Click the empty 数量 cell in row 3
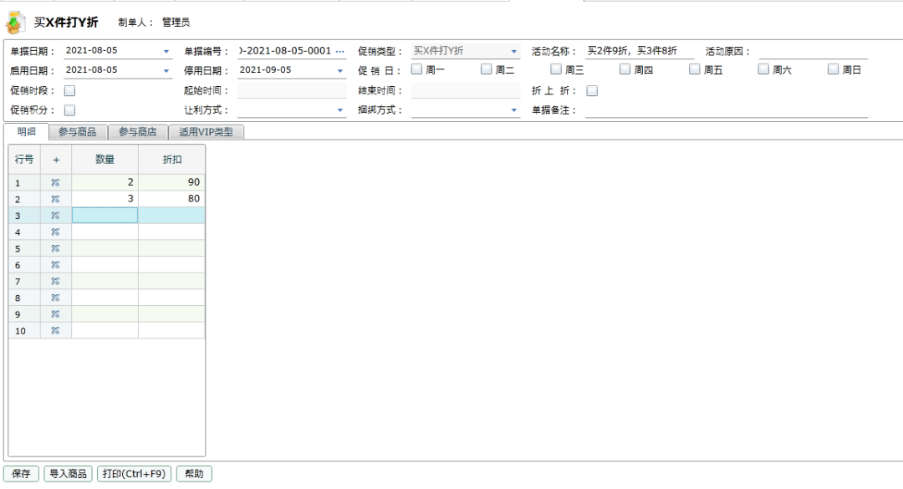This screenshot has height=489, width=903. tap(105, 216)
